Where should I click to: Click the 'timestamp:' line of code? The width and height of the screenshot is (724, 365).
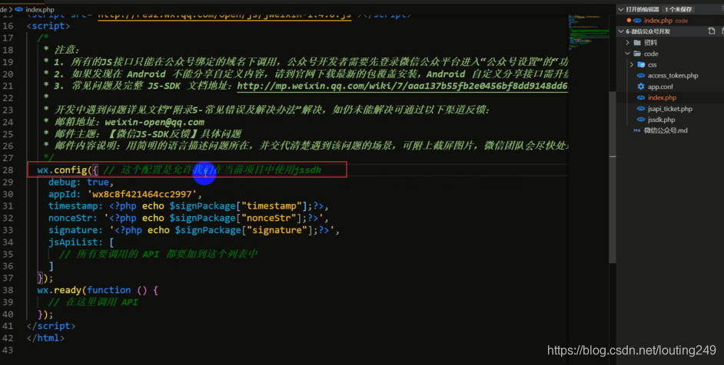pyautogui.click(x=188, y=206)
